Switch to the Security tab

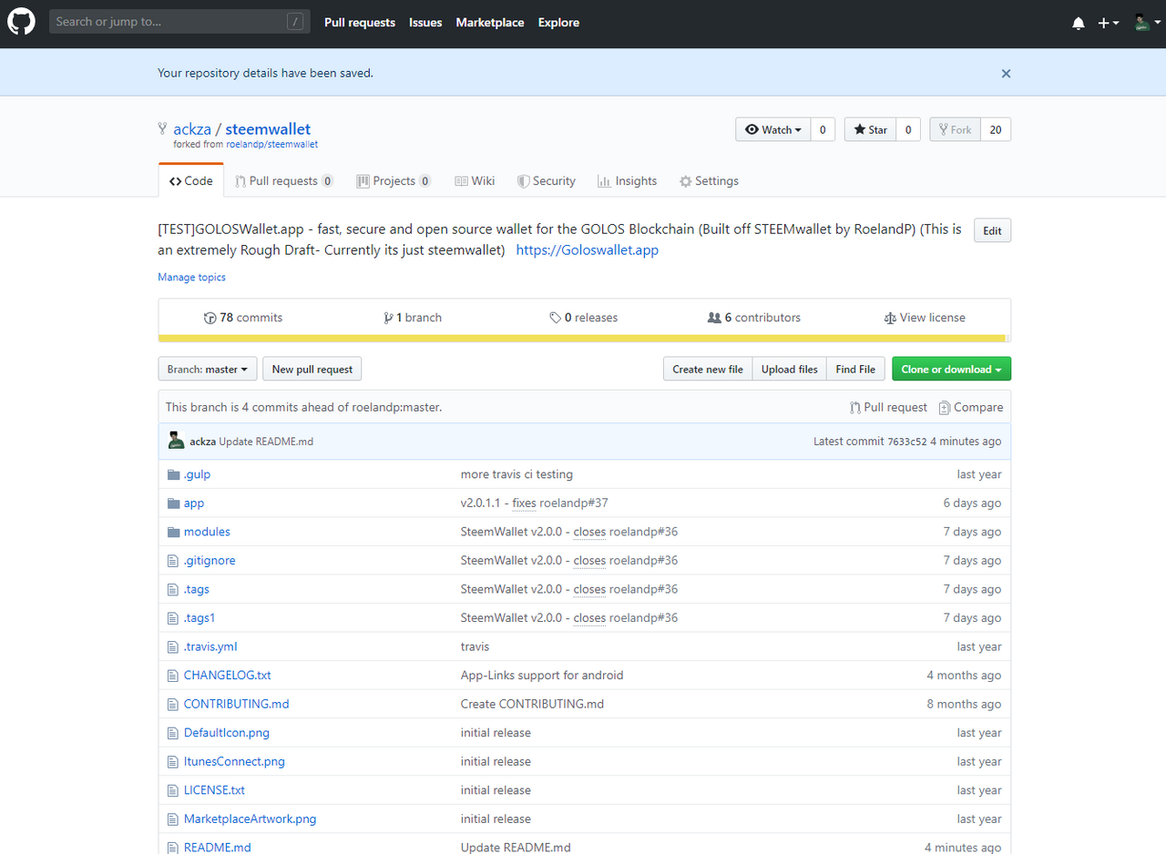547,180
